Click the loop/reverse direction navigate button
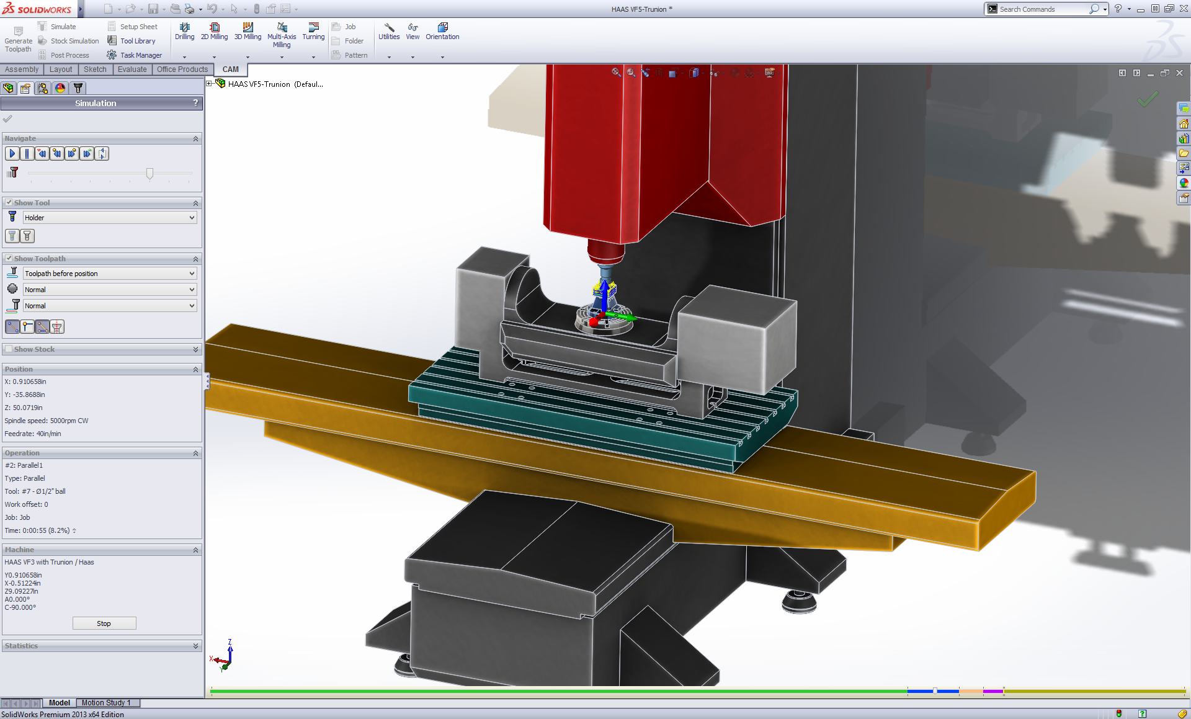 click(102, 153)
